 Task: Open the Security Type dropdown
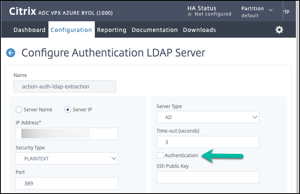tap(66, 158)
